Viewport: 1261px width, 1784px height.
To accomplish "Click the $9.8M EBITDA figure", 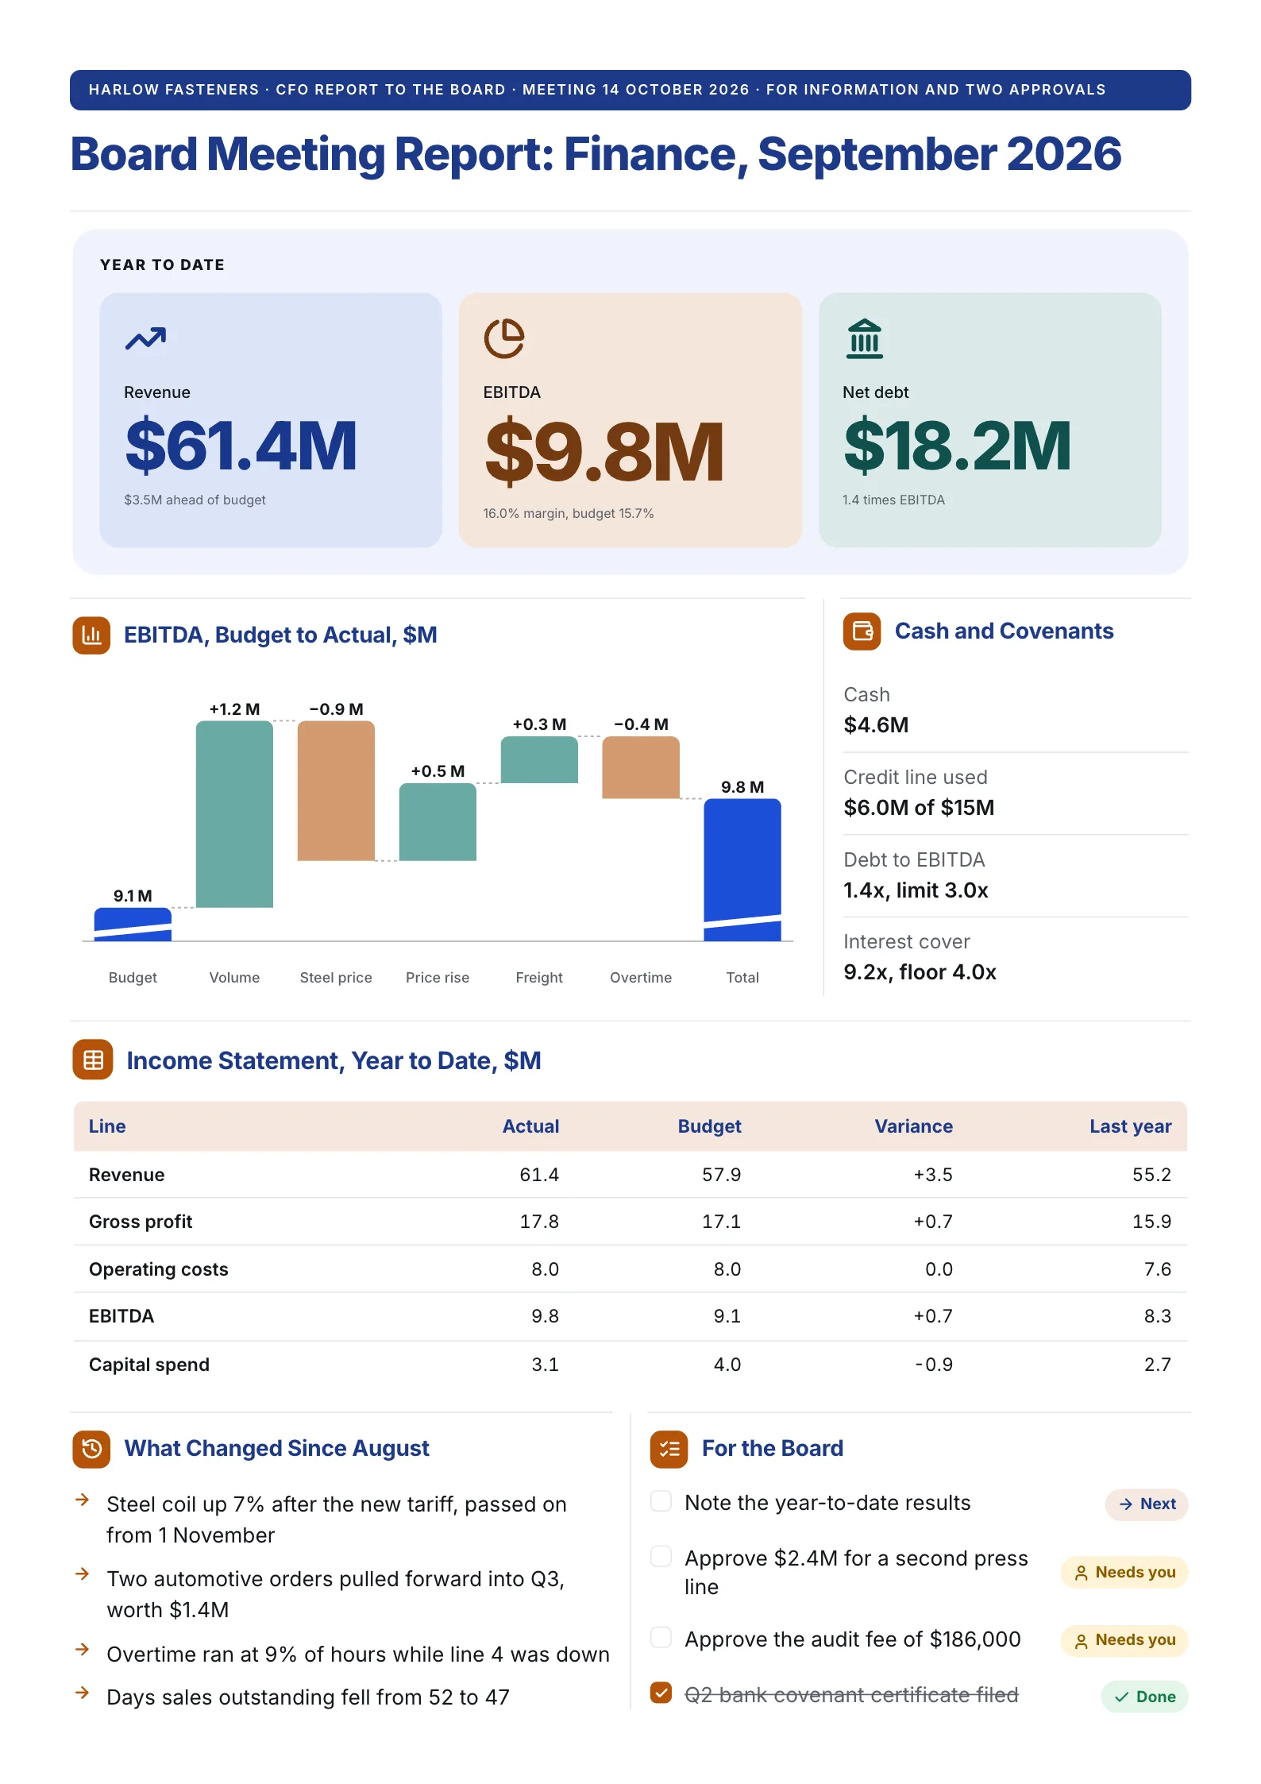I will click(x=604, y=451).
